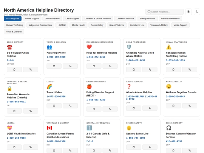Copy the Distress Centre of Greater Toronto number

pos(173,150)
